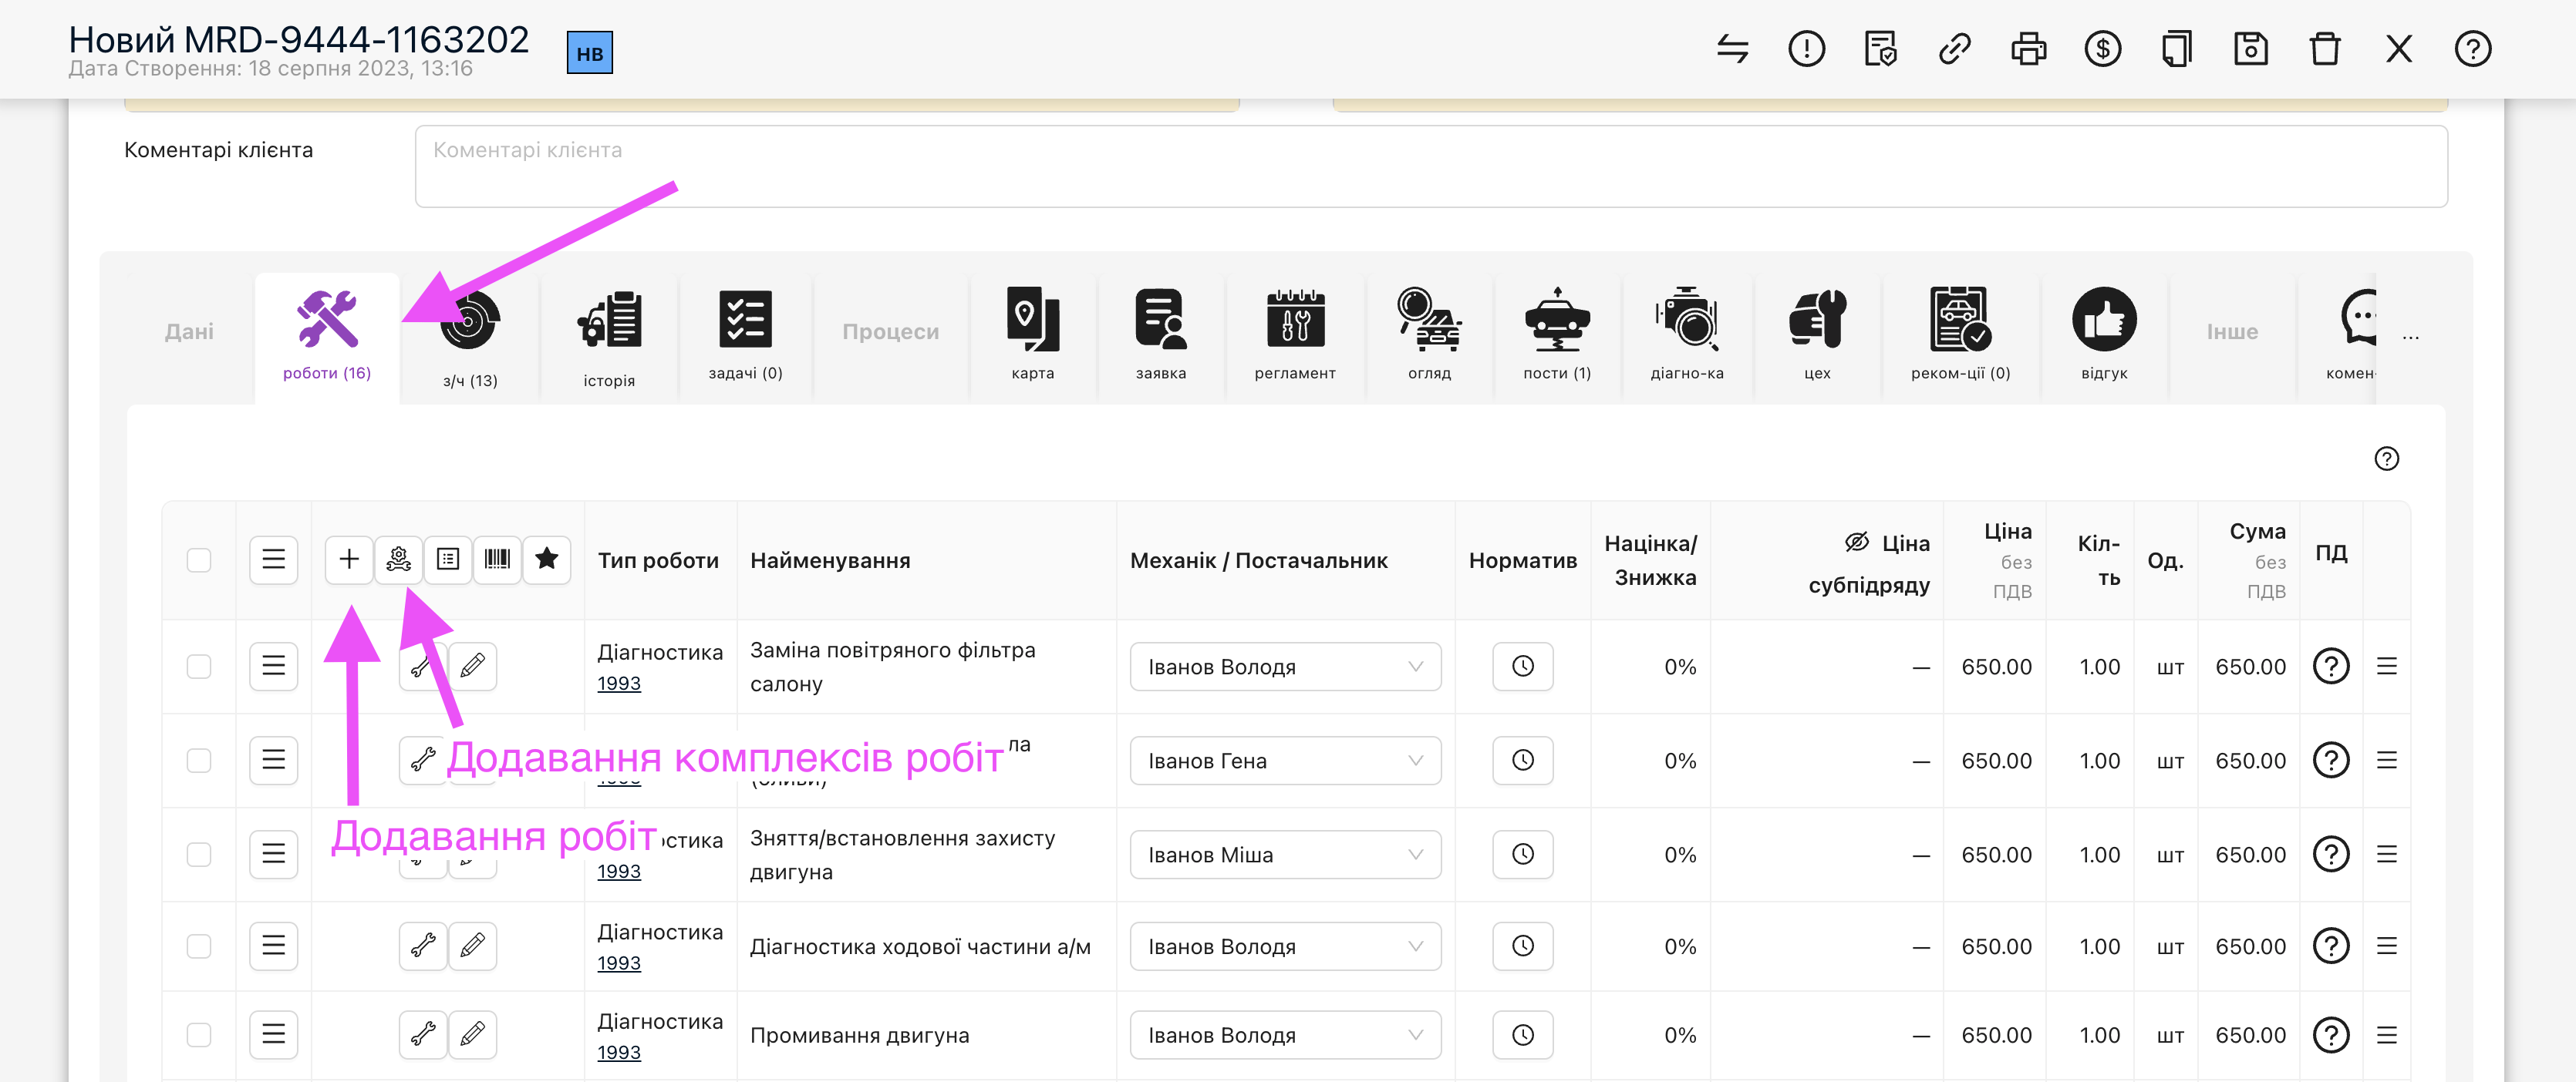Click 1993 link in Заміна повітряного фільтра row
Image resolution: width=2576 pixels, height=1082 pixels.
click(x=618, y=684)
